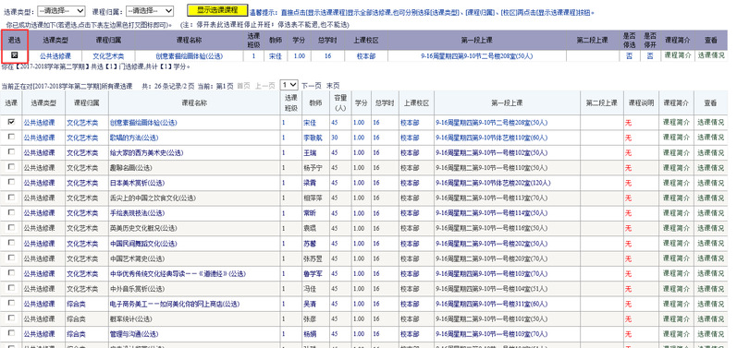Jump to 末页 last page link

coord(333,86)
